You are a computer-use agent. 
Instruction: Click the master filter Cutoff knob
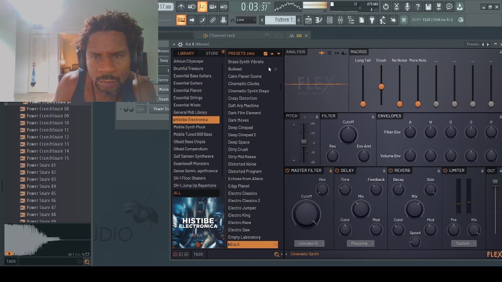[306, 214]
